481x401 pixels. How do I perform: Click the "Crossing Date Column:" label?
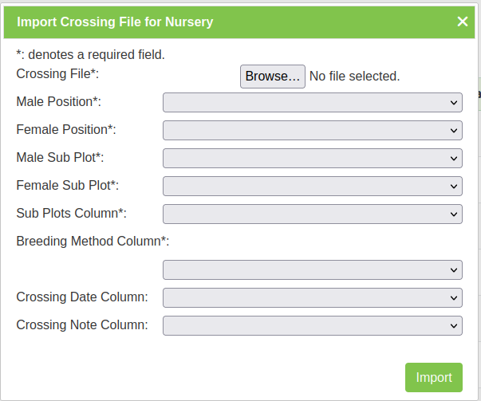(x=82, y=297)
